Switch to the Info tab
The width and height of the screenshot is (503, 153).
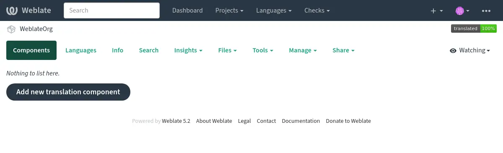(x=117, y=50)
